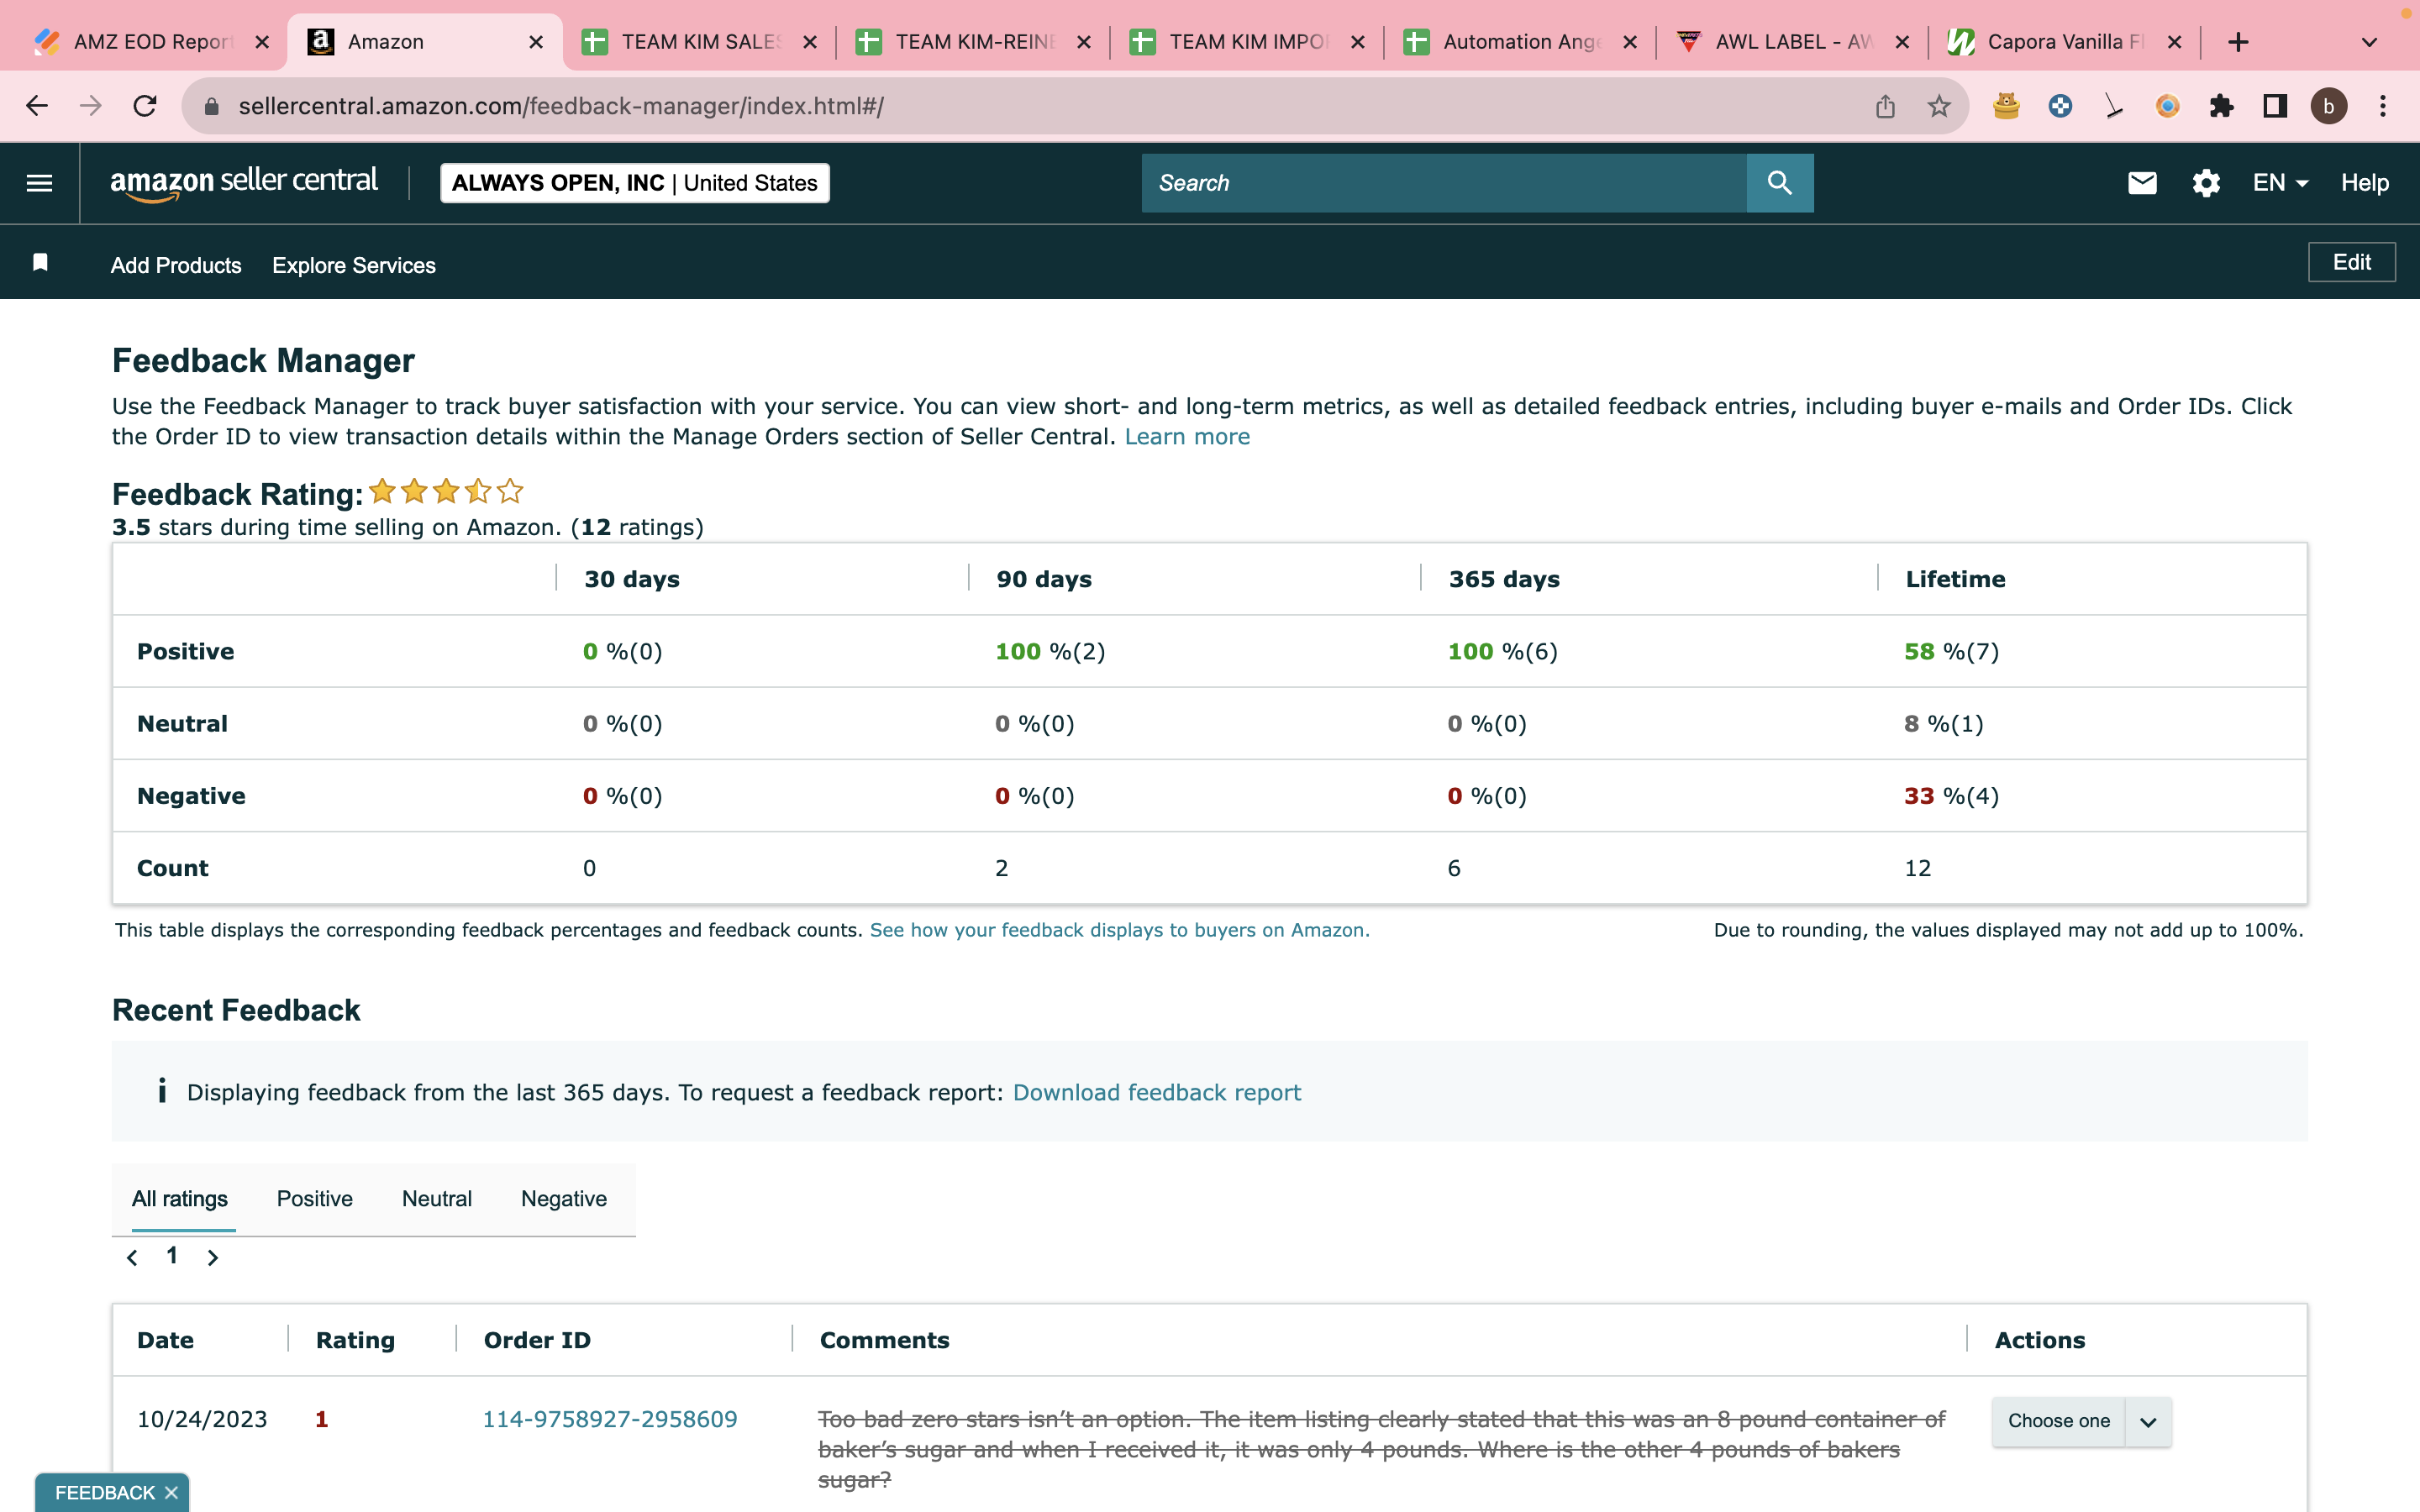Click the Lifetime positive value 58 %(7)

click(1951, 652)
